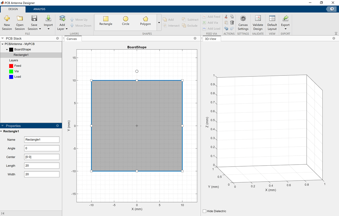
Task: Click Add Load in Feed Via section
Action: 211,29
